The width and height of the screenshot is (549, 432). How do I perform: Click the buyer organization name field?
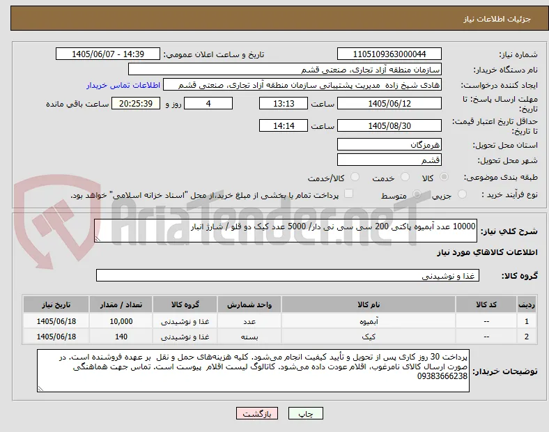285,69
